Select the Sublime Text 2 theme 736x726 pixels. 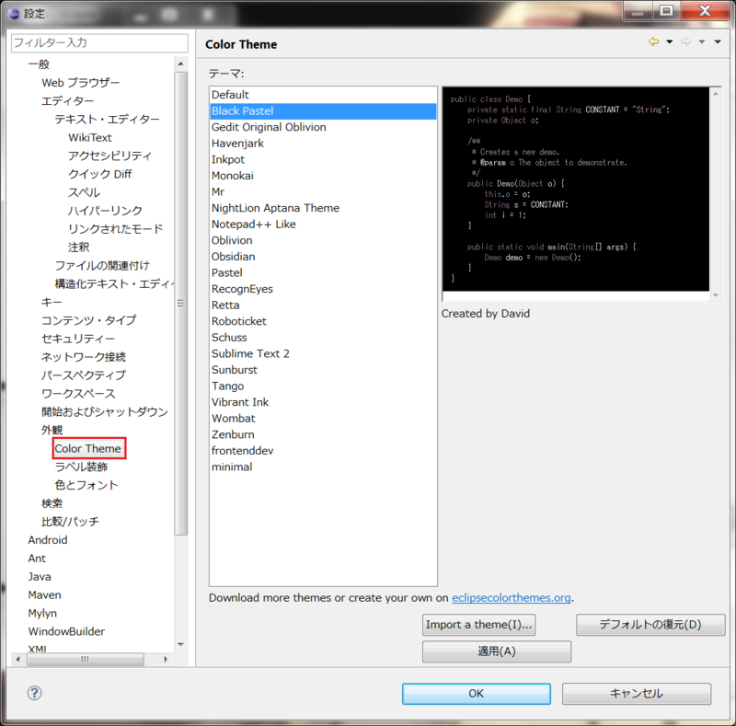tap(323, 353)
